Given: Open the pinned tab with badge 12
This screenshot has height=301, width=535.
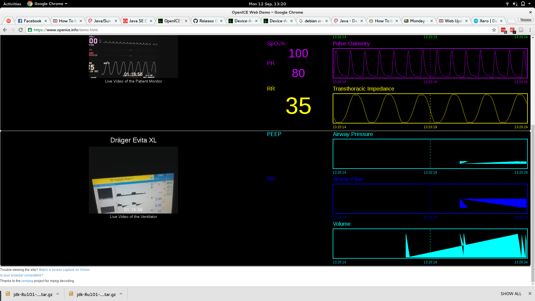Looking at the screenshot, I should [x=9, y=21].
